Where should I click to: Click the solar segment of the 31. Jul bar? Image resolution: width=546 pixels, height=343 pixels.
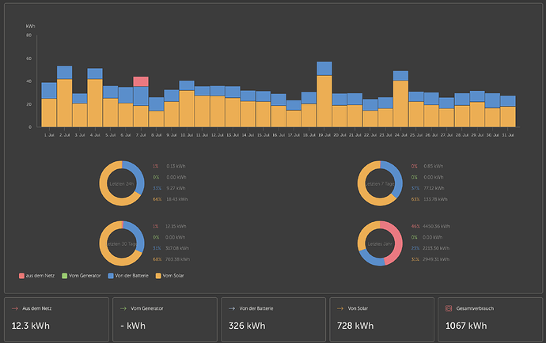click(508, 117)
